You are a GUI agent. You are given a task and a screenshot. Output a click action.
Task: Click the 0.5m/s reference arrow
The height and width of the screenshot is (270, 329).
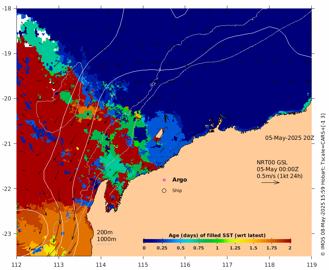tap(270, 182)
